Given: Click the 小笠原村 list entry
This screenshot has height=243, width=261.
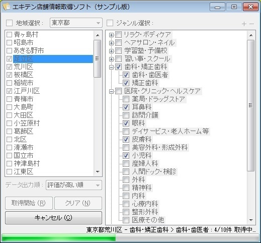Looking at the screenshot, I should [27, 123].
